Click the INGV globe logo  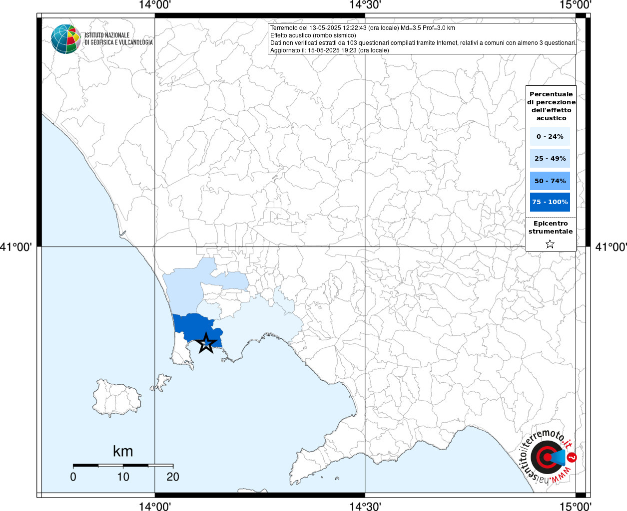click(x=66, y=39)
